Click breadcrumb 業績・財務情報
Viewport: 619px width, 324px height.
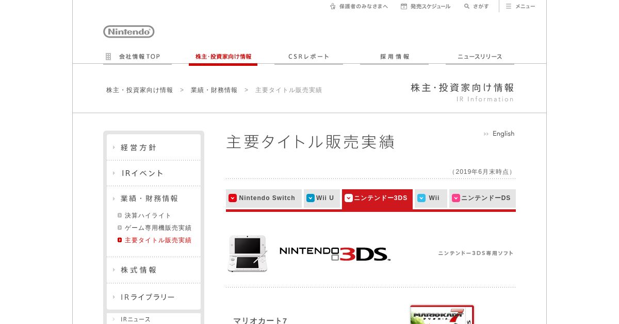pyautogui.click(x=214, y=90)
